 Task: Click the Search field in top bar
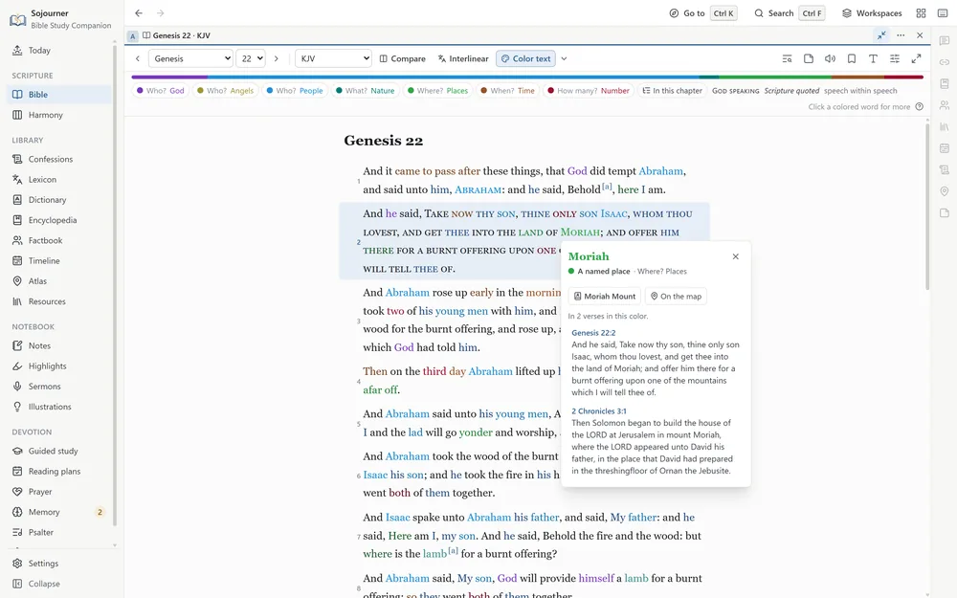(790, 12)
